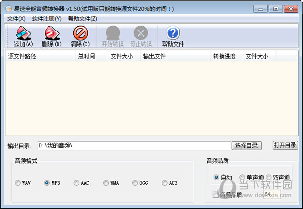Open the 帮助文件 help icon in toolbar
The width and height of the screenshot is (303, 209).
pyautogui.click(x=173, y=36)
